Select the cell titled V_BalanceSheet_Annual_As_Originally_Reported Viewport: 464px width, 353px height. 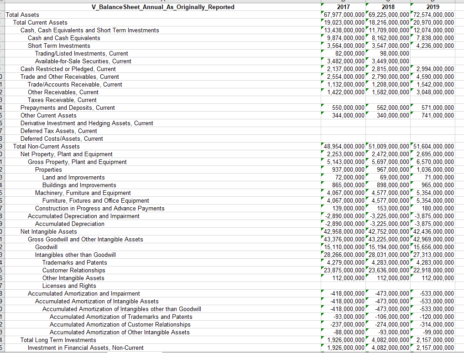(162, 7)
